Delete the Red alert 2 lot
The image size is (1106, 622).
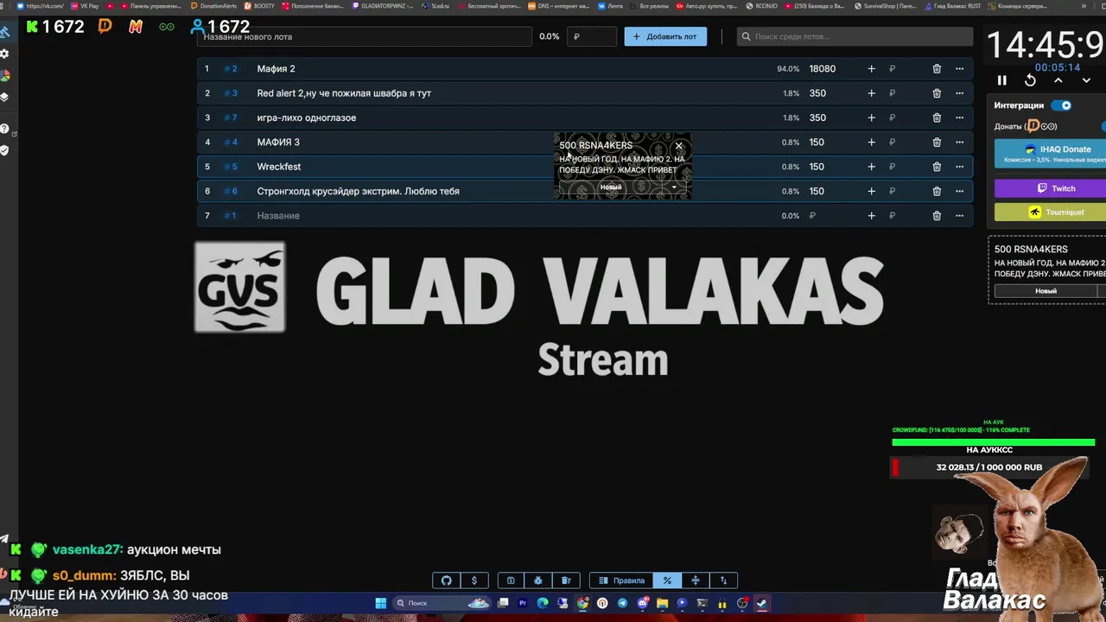coord(937,93)
